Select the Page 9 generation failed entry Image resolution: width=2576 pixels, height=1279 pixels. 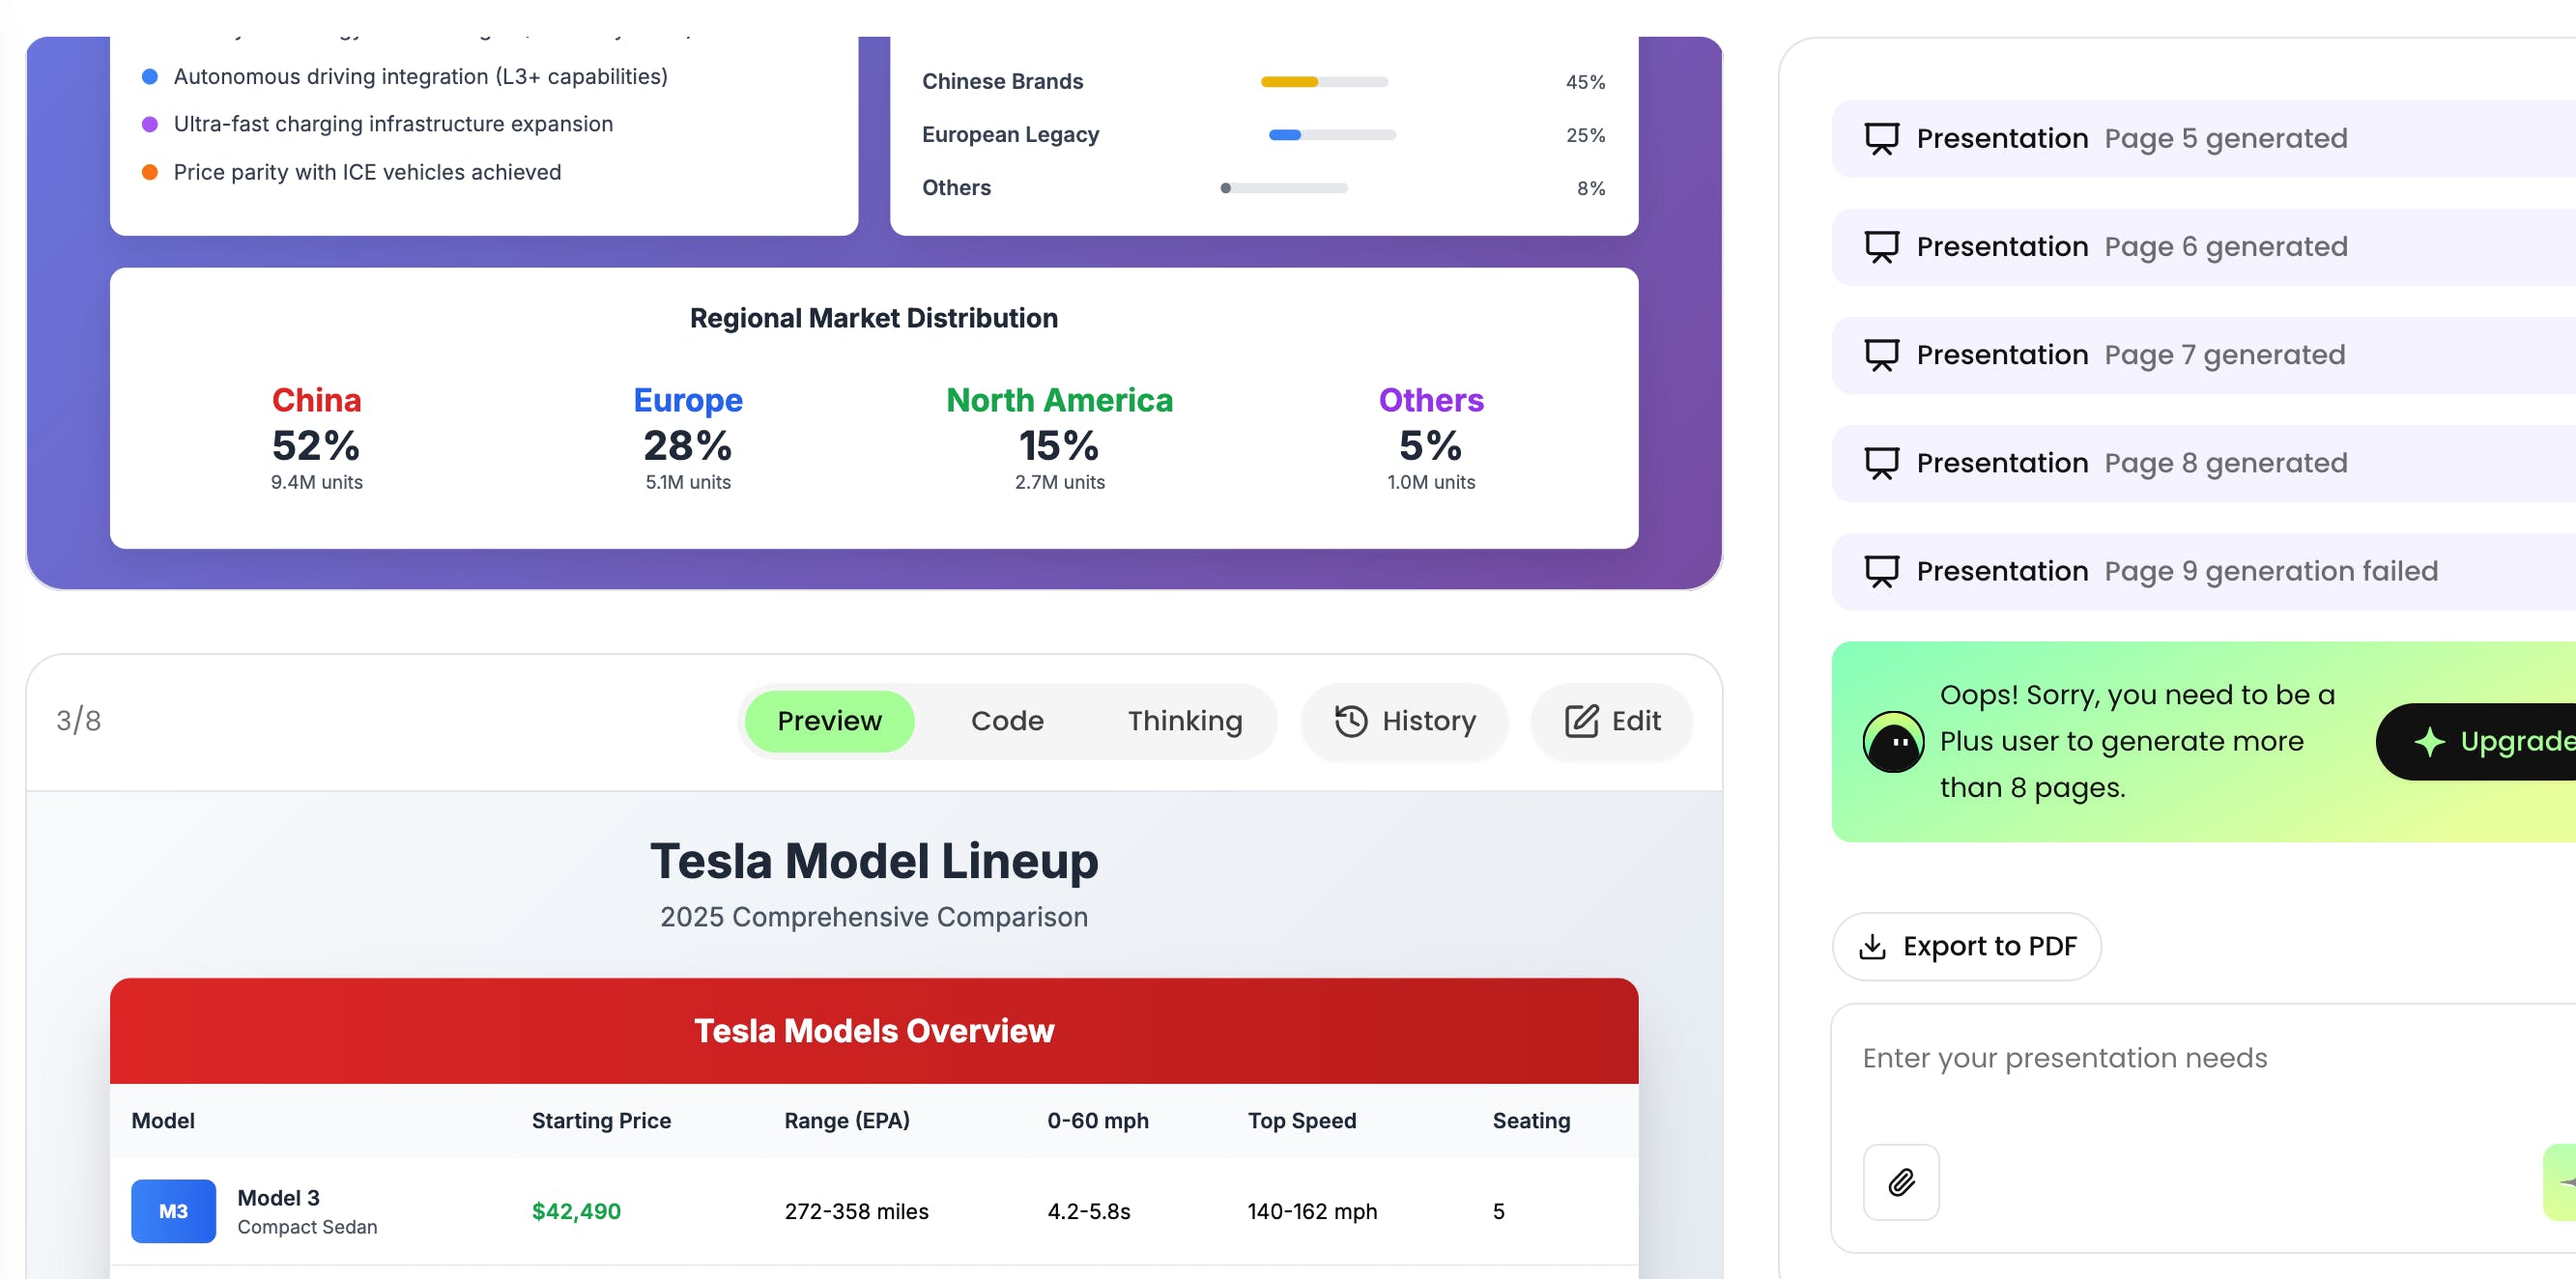(2203, 571)
